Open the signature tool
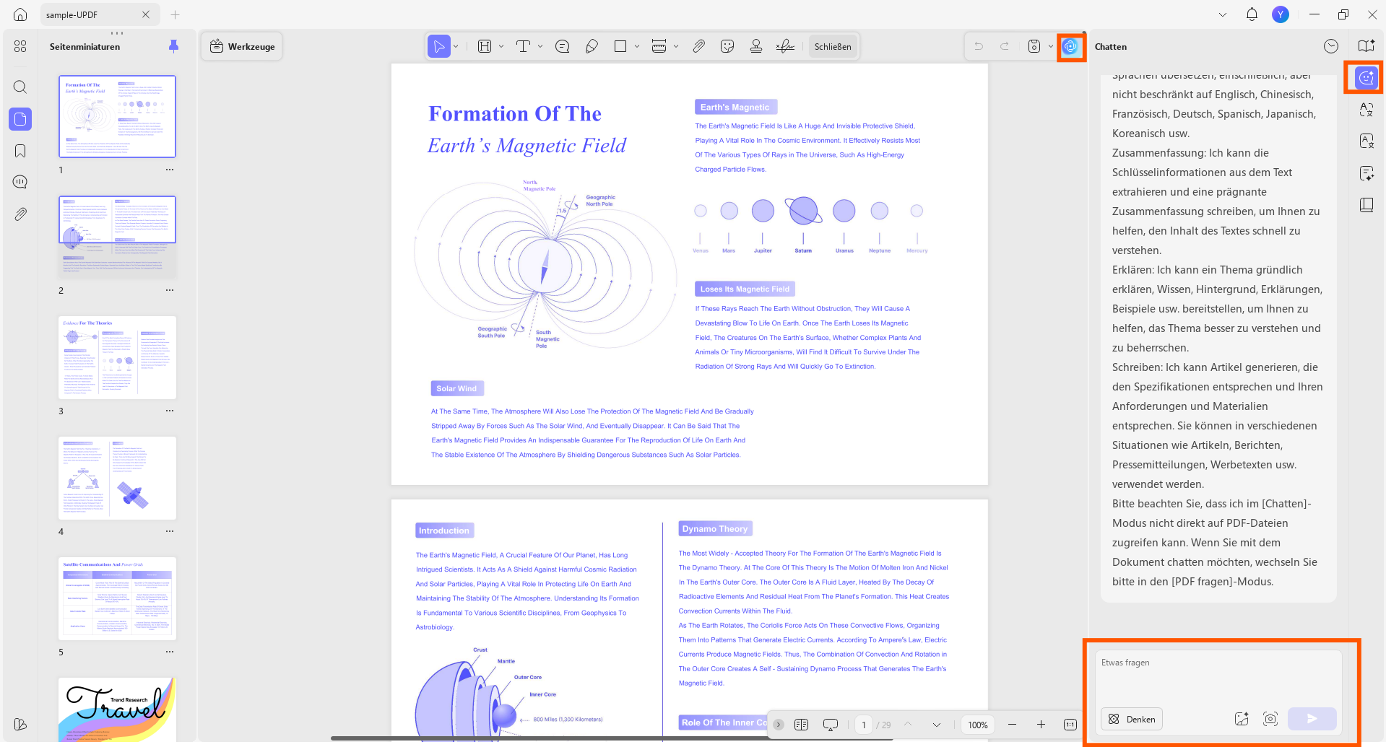 (x=785, y=46)
